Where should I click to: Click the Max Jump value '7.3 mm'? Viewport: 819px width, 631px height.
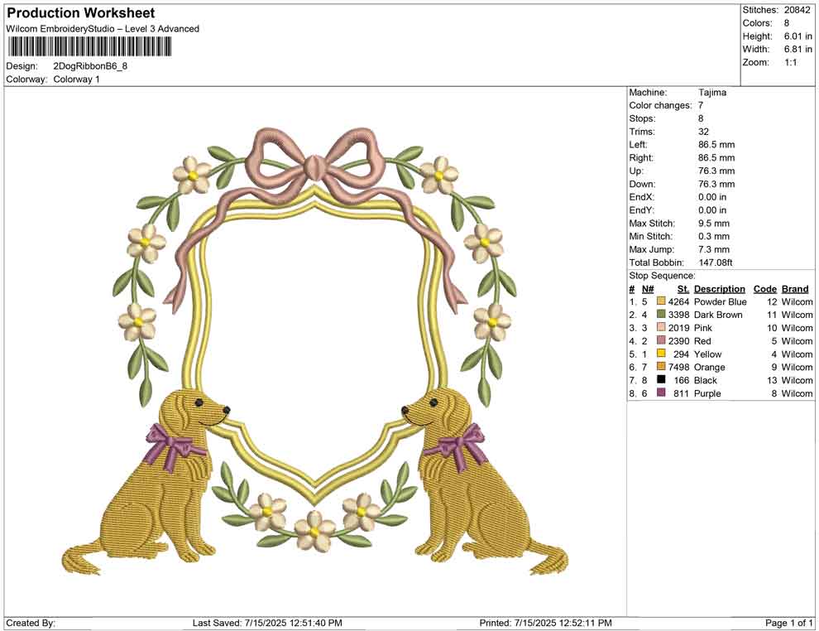[714, 249]
